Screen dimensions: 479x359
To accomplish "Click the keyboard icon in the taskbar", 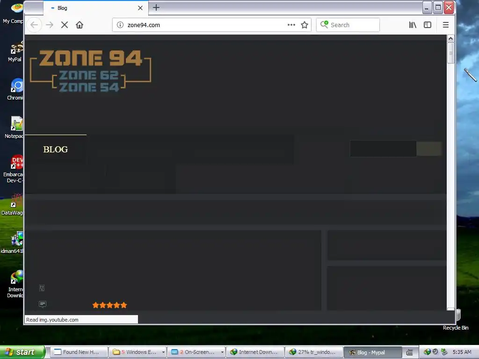I will [x=410, y=352].
